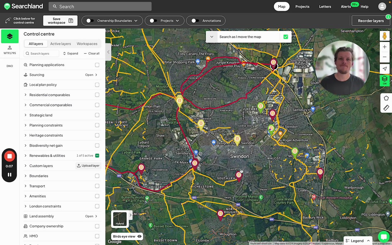This screenshot has height=245, width=392.
Task: Expand Biodiversity net gain group
Action: coord(25,145)
